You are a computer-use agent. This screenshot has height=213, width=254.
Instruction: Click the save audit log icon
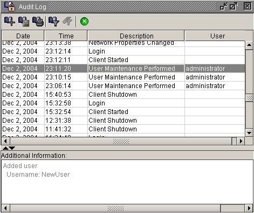(24, 22)
